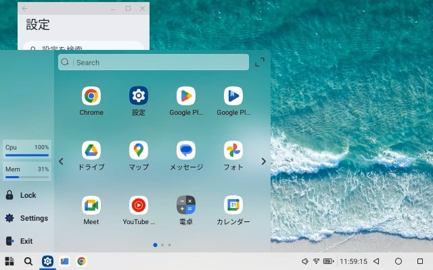This screenshot has width=433, height=270.
Task: Click the 設定 window heading
Action: (x=38, y=24)
